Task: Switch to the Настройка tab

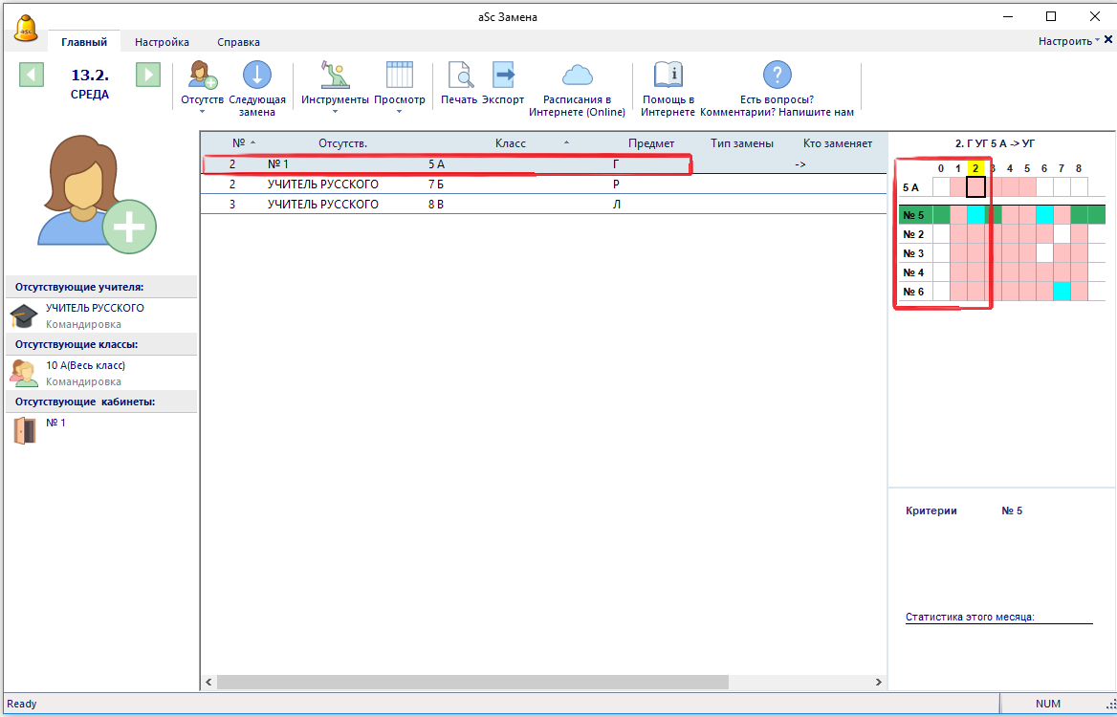Action: click(162, 42)
